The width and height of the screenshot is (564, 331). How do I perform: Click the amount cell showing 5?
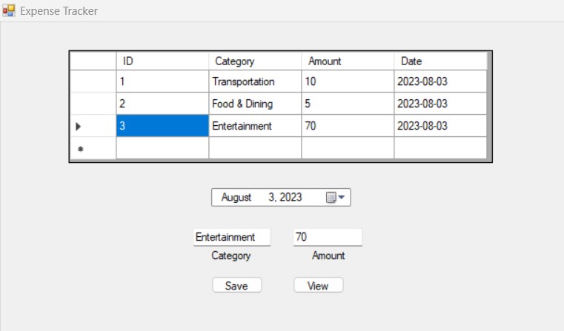(348, 104)
